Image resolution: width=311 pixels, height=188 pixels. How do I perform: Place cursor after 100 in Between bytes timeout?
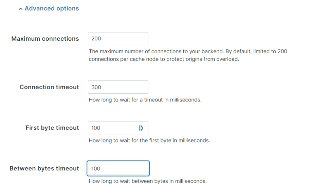100,169
